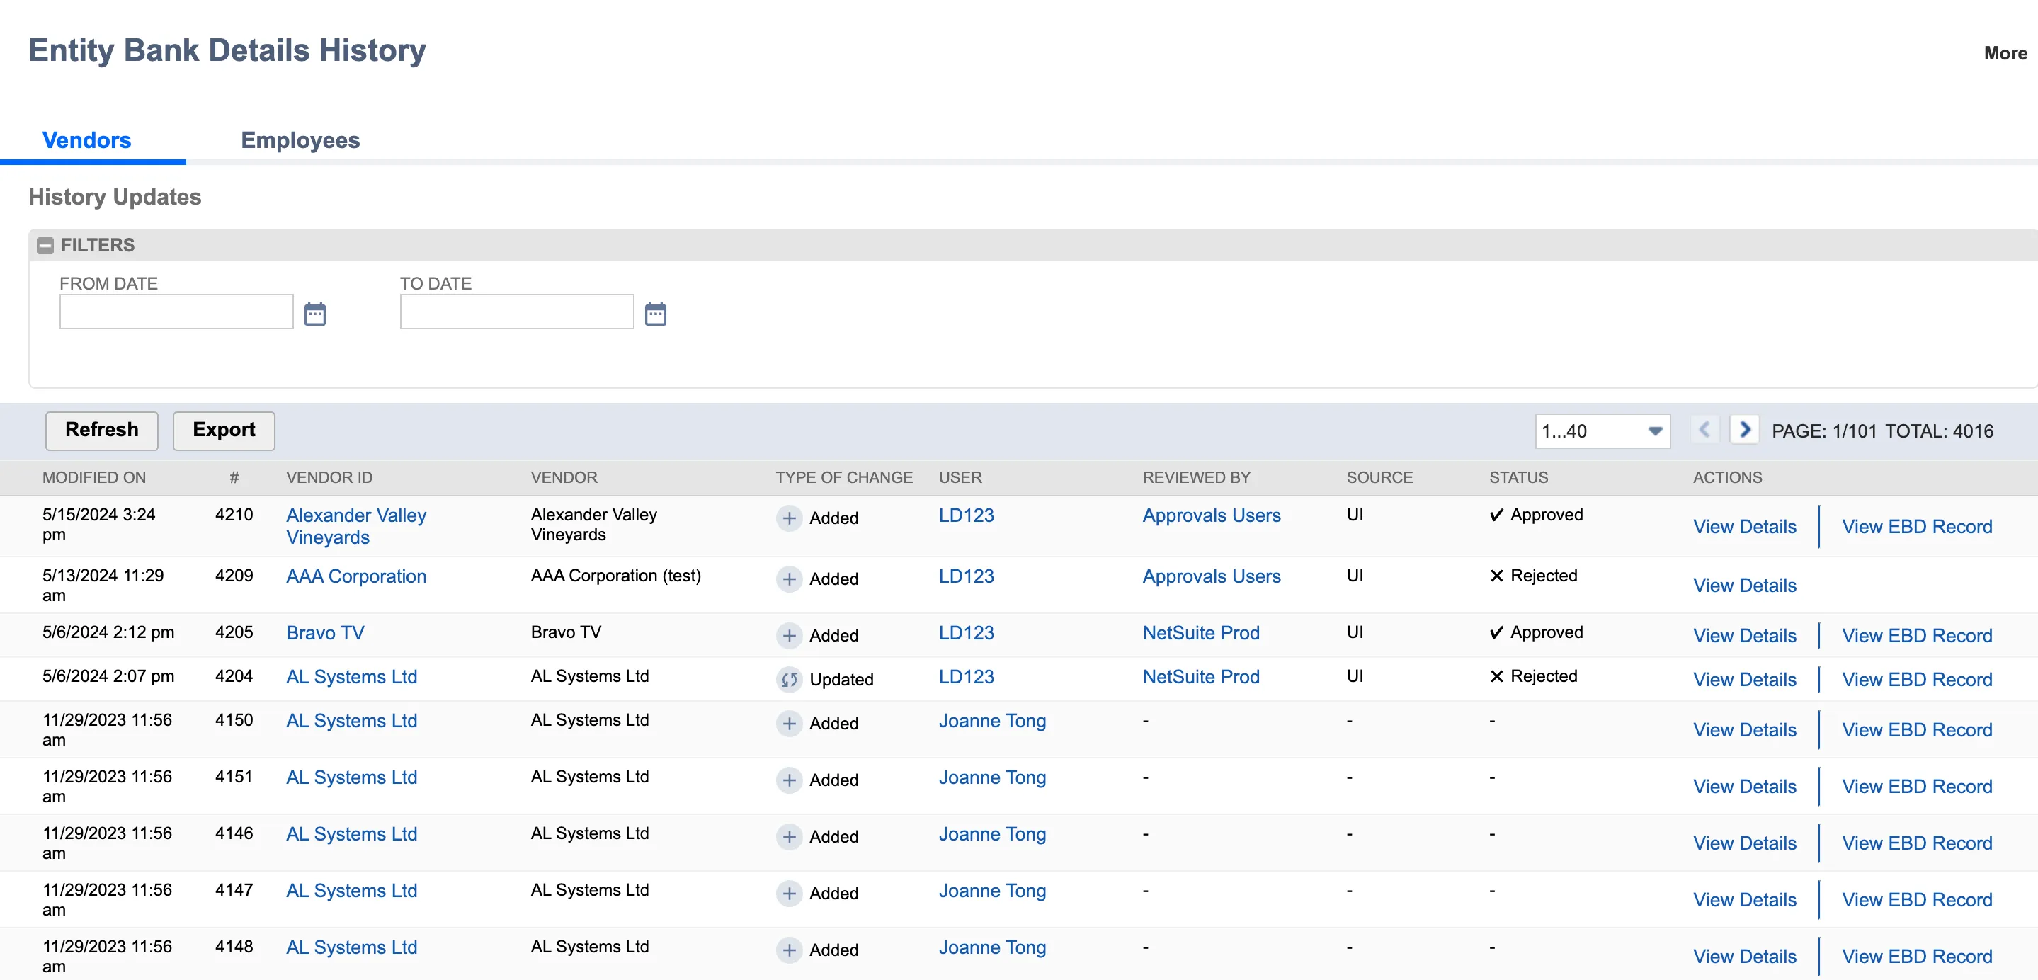2038x980 pixels.
Task: Open Joanne Tong user link in row 4148
Action: click(x=992, y=947)
